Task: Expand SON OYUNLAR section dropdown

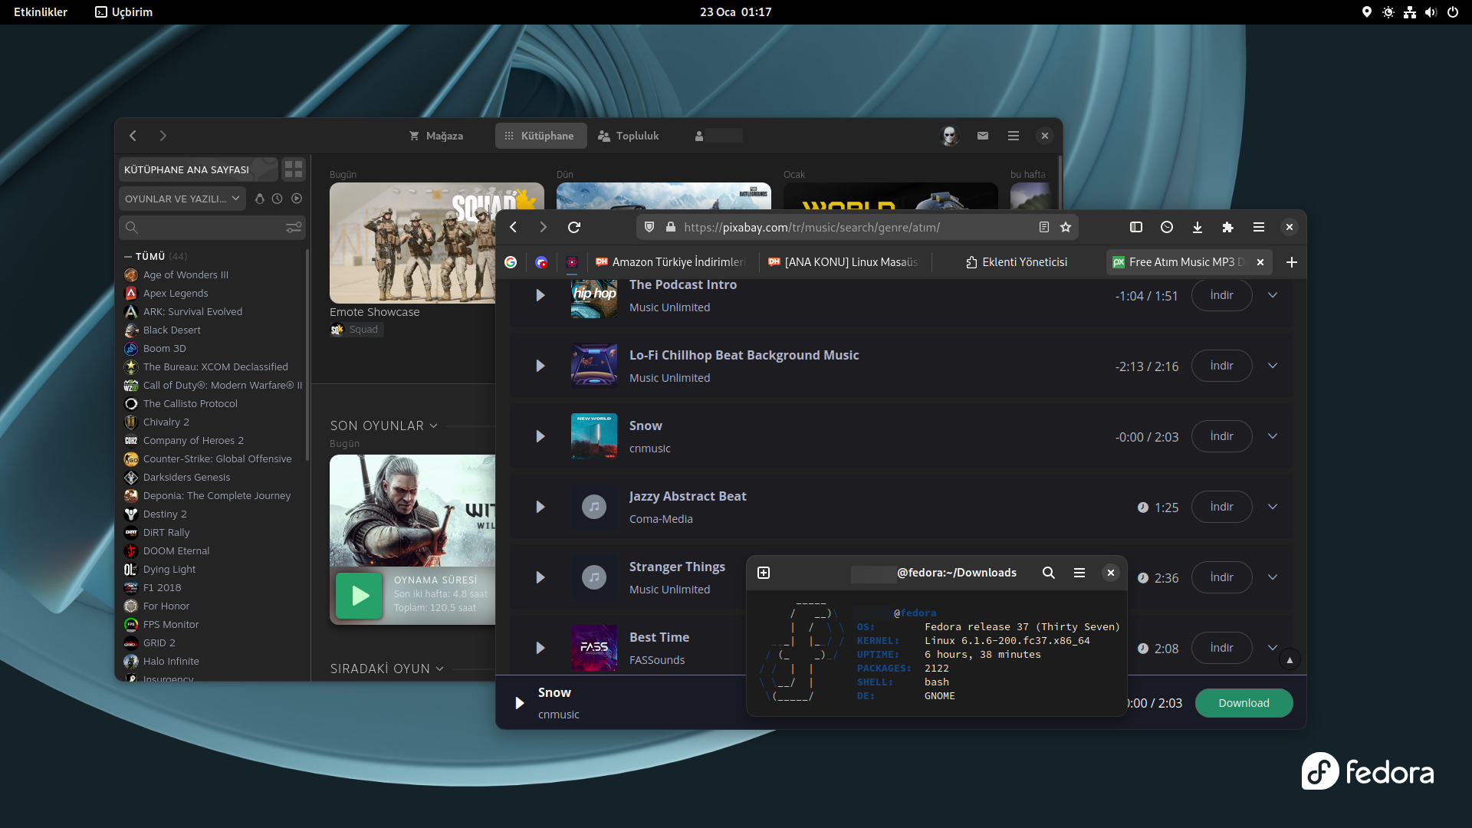Action: tap(434, 426)
